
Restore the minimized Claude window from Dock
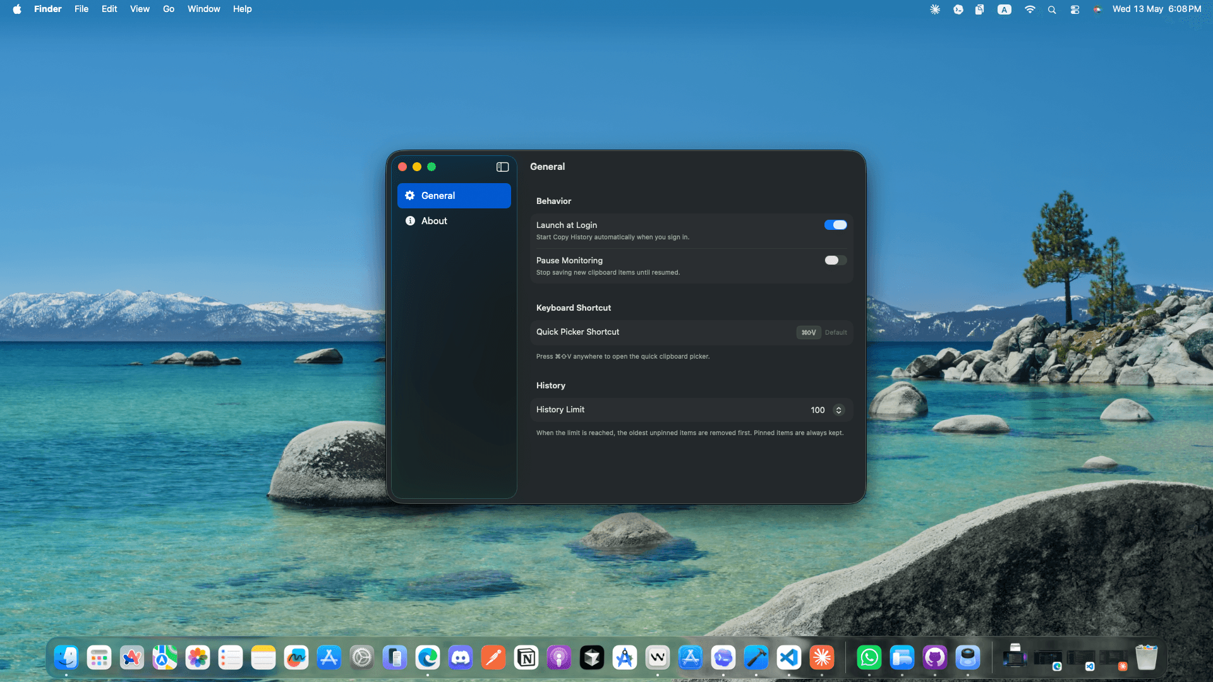pos(1114,659)
